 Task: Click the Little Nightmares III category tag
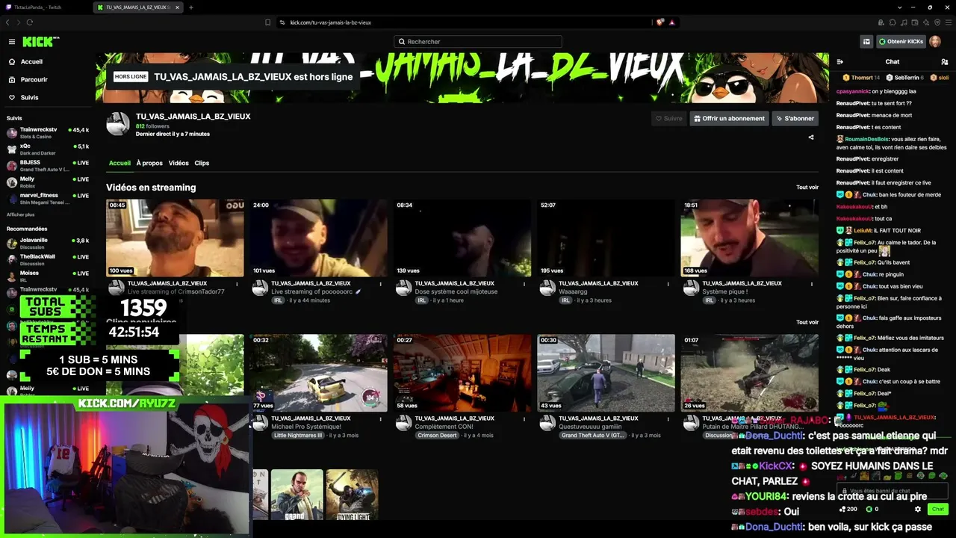(x=298, y=435)
